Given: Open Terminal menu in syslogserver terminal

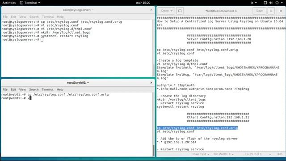Looking at the screenshot, I should [x=48, y=17].
